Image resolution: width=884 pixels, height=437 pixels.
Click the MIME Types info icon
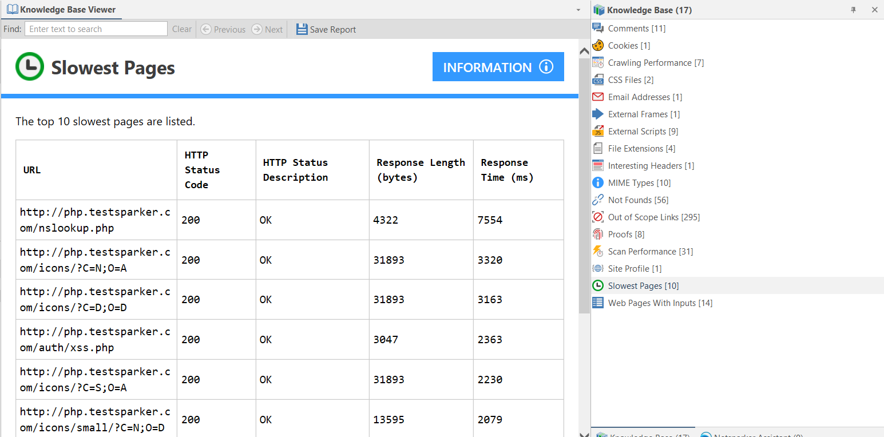(x=598, y=182)
